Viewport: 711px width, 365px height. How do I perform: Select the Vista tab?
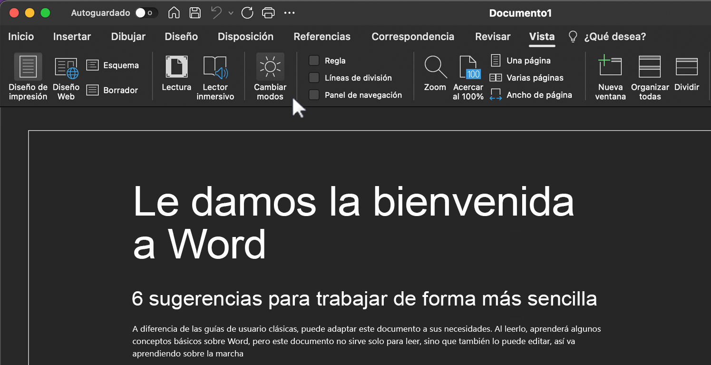pyautogui.click(x=542, y=37)
